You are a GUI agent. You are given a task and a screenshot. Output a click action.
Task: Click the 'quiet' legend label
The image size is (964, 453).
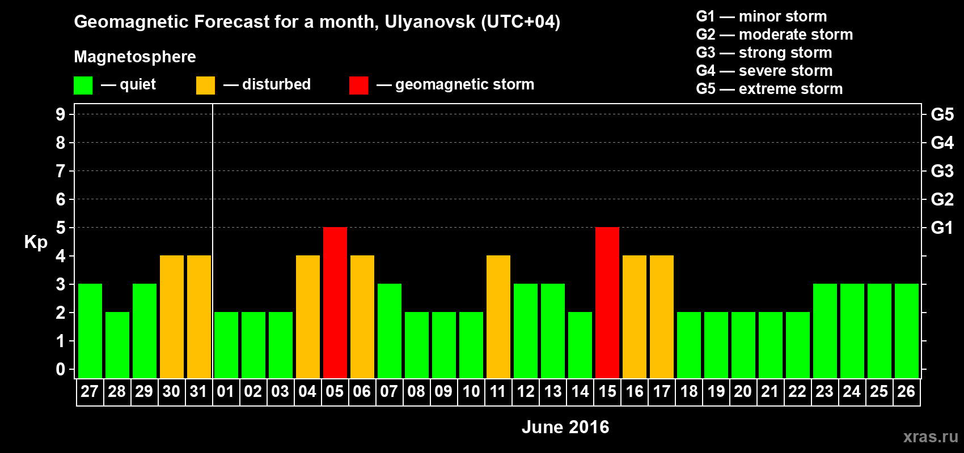click(x=138, y=84)
